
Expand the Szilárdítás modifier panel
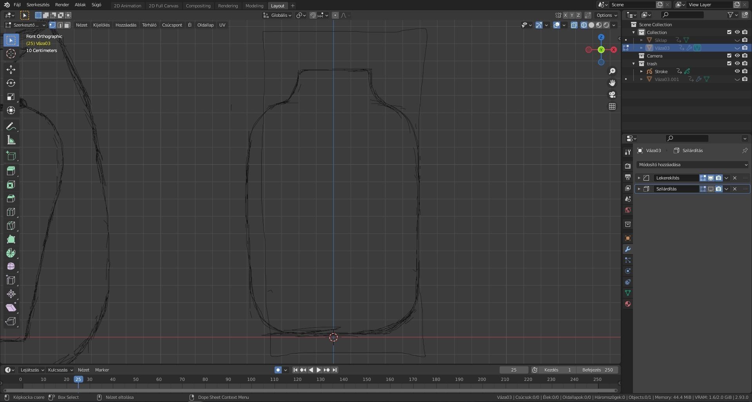(639, 189)
